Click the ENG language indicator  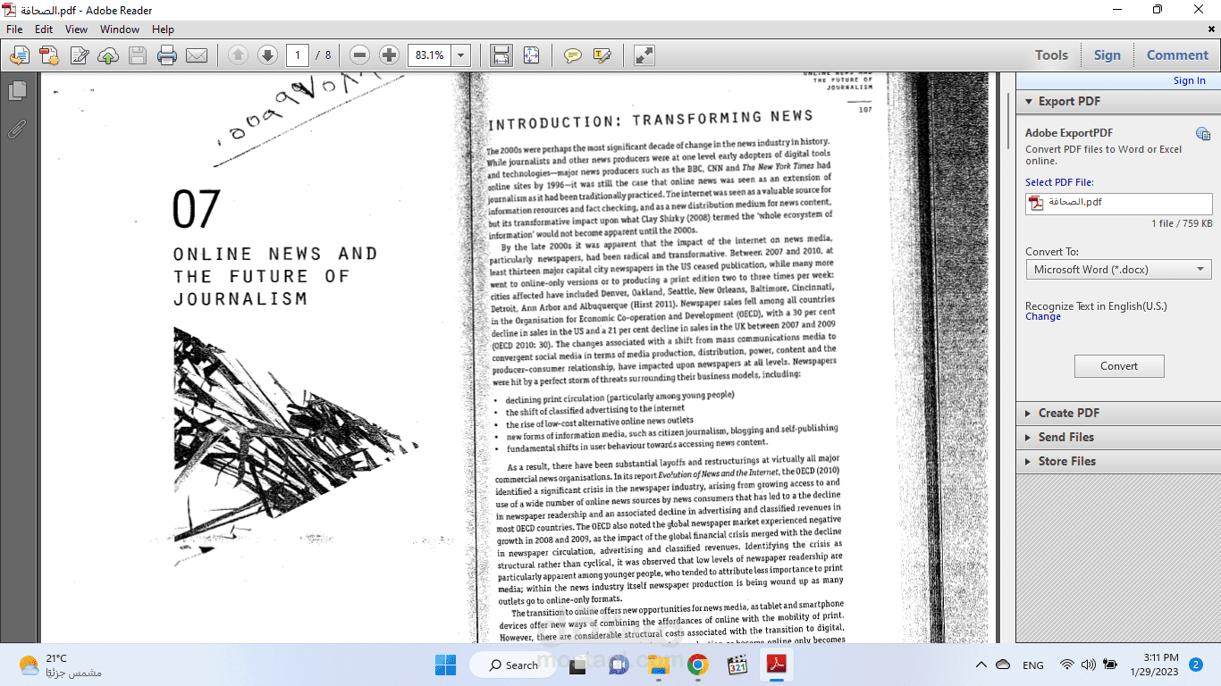click(1032, 665)
